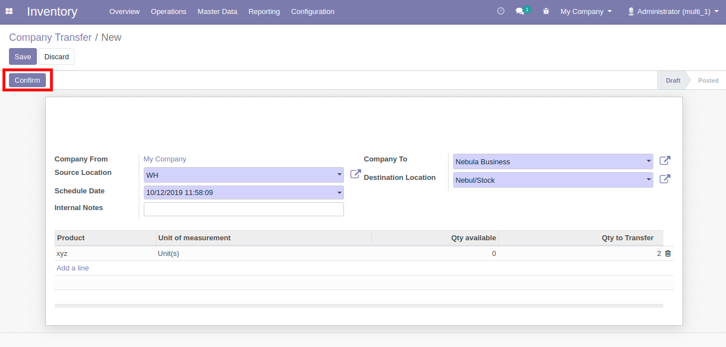Open the My Company switcher menu
Viewport: 726px width, 347px height.
pyautogui.click(x=586, y=11)
